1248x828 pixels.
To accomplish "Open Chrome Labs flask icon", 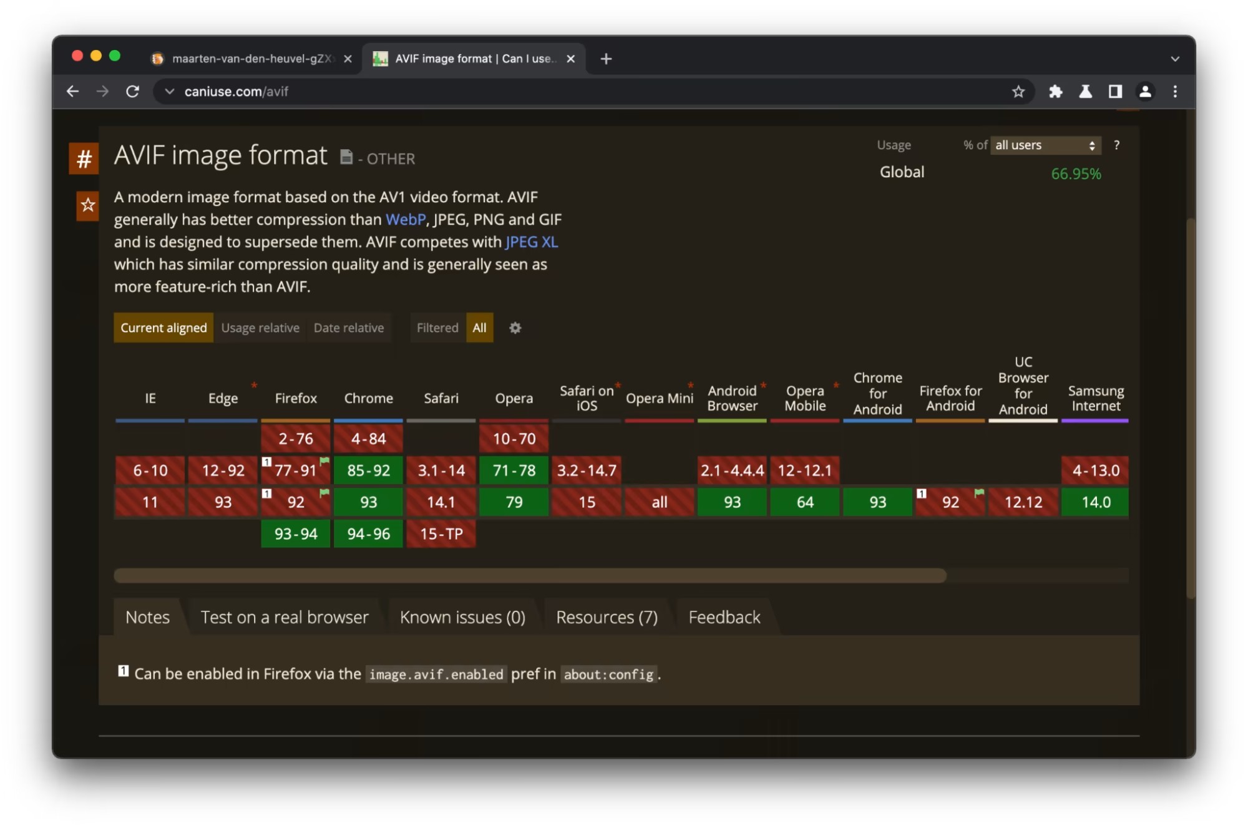I will coord(1085,92).
